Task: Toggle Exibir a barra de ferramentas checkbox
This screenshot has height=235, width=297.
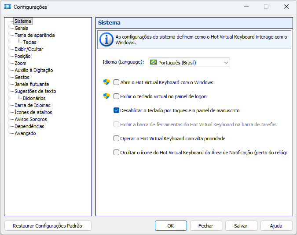Action: (116, 125)
